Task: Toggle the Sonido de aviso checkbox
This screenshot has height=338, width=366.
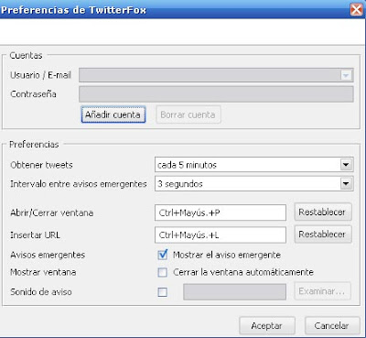Action: click(x=163, y=292)
